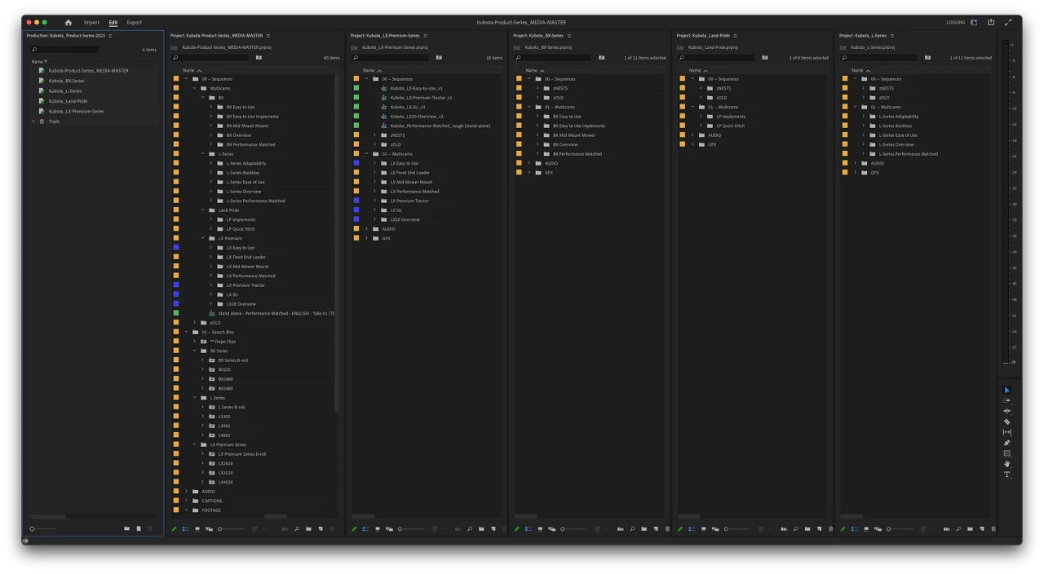This screenshot has height=574, width=1044.
Task: Open the Quick Export share icon
Action: [991, 23]
